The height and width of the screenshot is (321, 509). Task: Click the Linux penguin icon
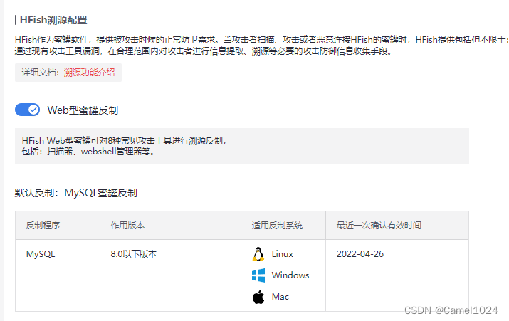(258, 254)
